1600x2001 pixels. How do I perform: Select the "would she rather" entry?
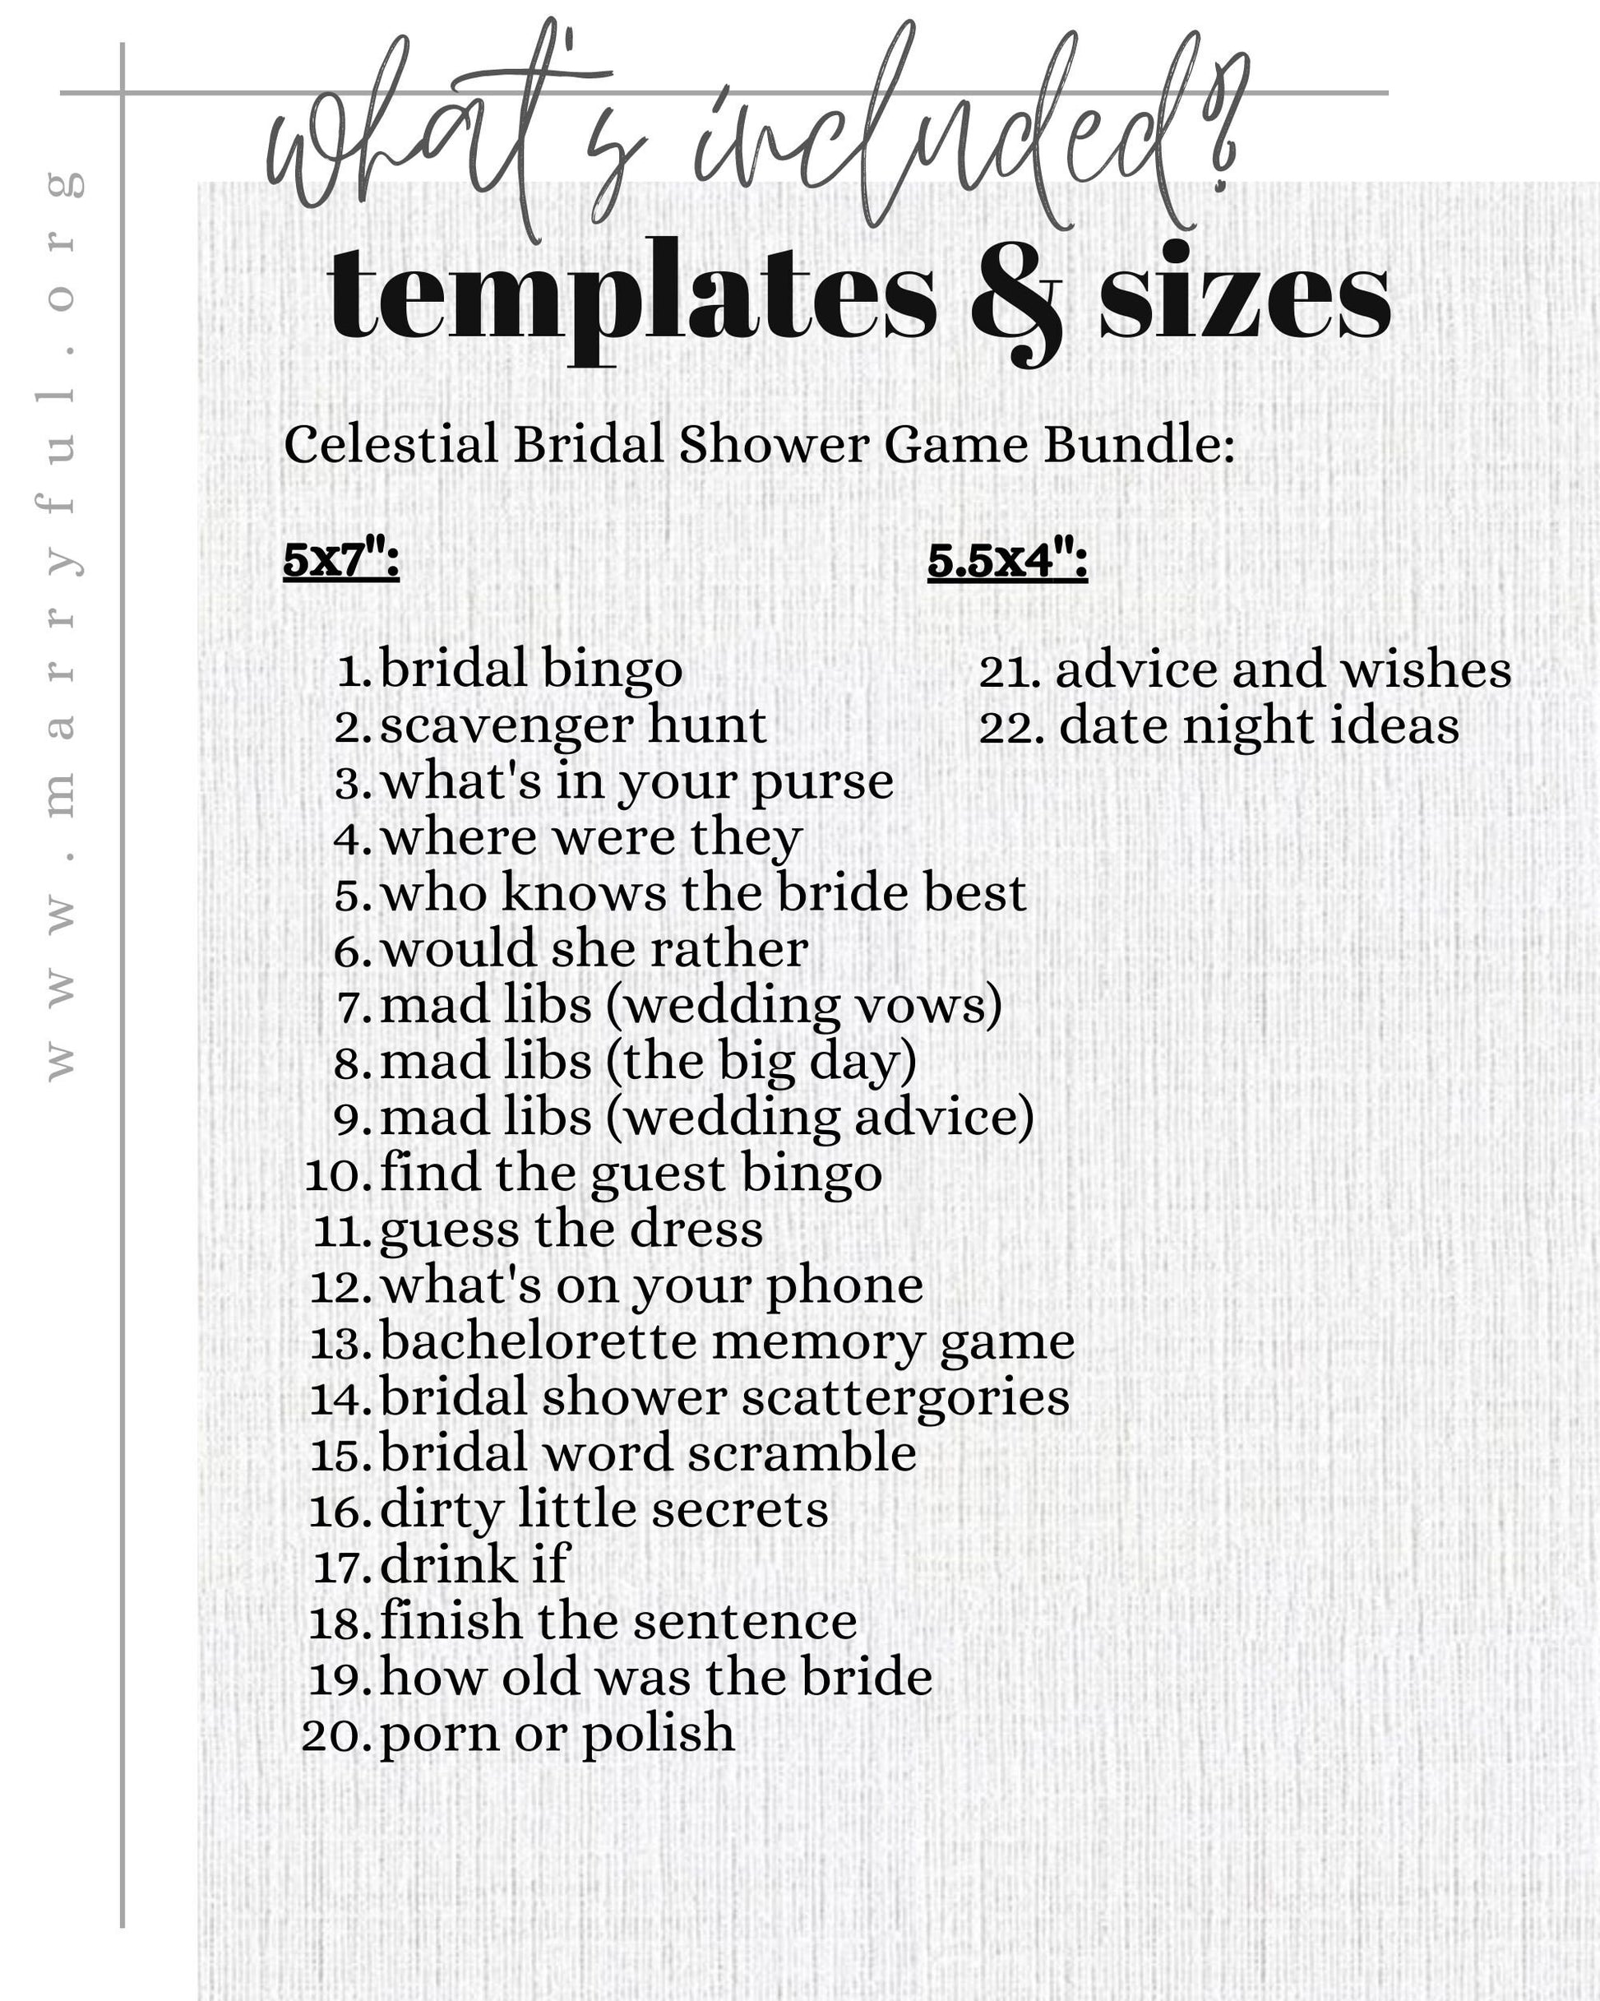(x=594, y=948)
